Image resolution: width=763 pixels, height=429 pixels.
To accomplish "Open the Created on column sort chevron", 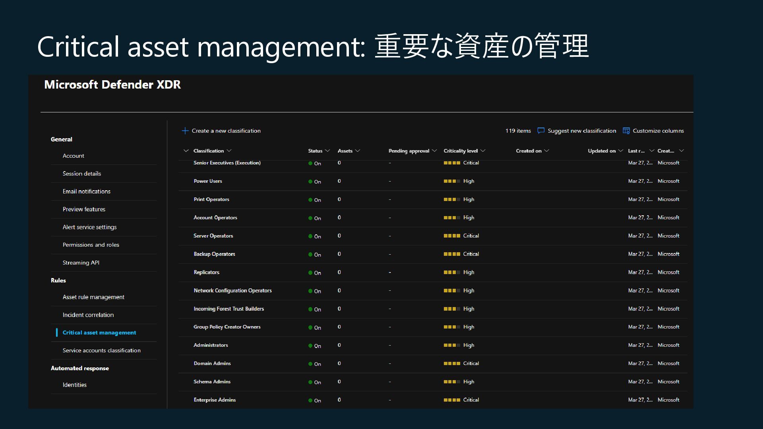I will click(x=546, y=151).
